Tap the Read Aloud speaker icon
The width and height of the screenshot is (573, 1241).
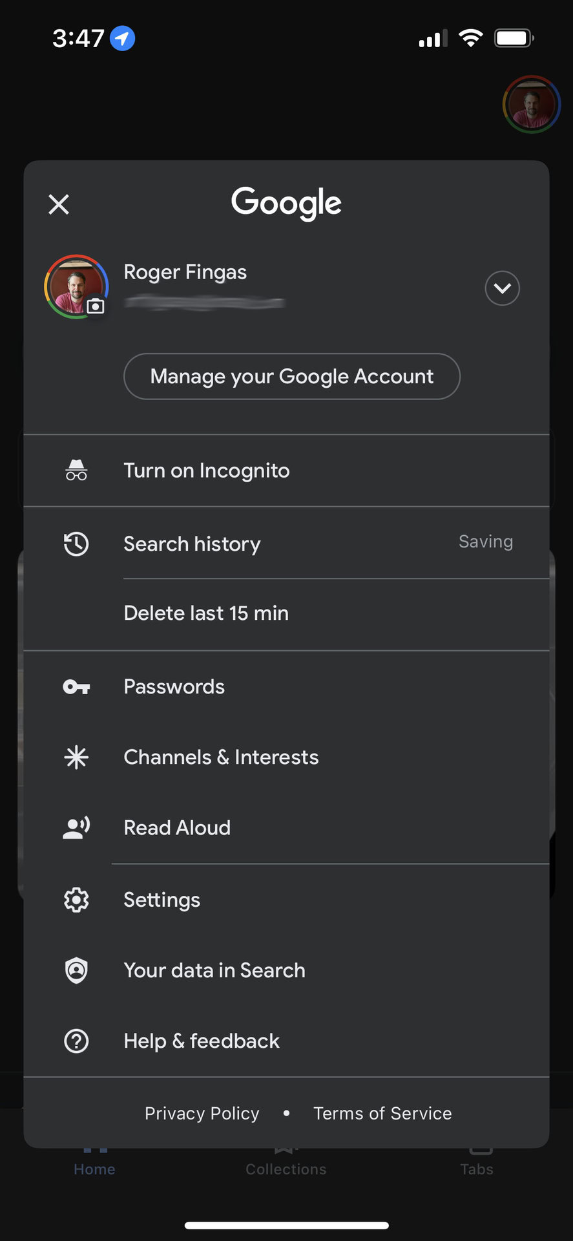click(x=76, y=827)
